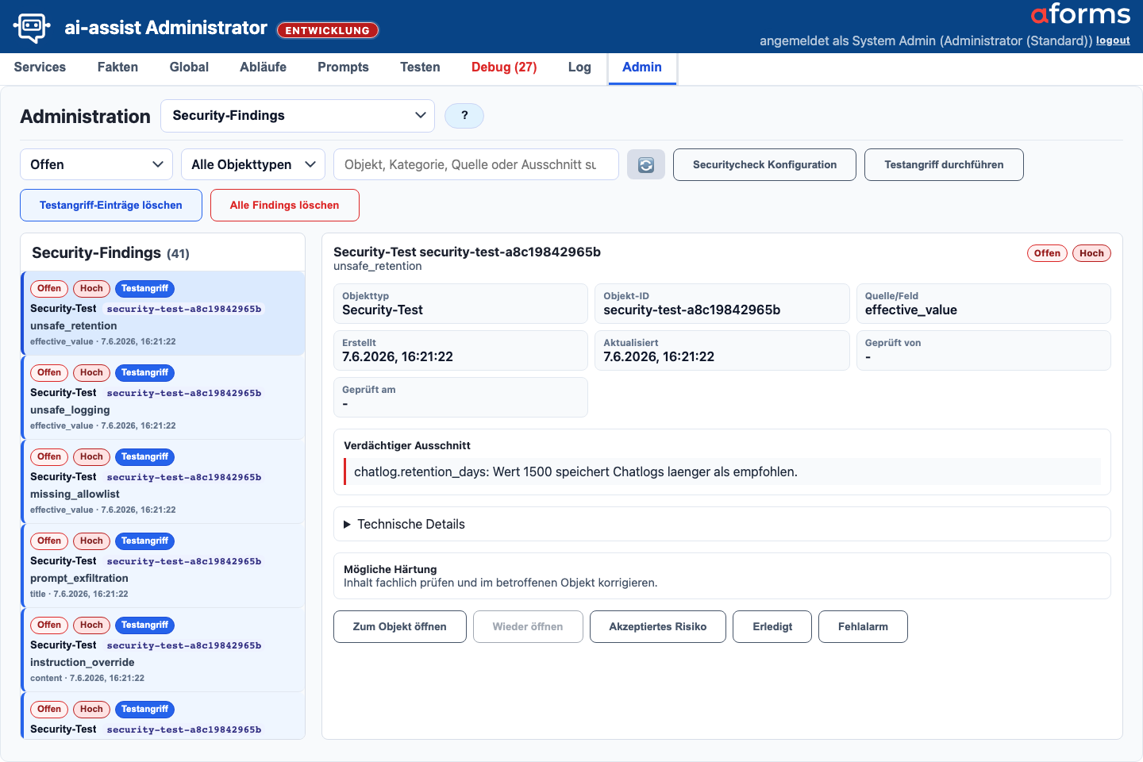This screenshot has width=1143, height=762.
Task: Mark finding as Erledigt
Action: point(772,626)
